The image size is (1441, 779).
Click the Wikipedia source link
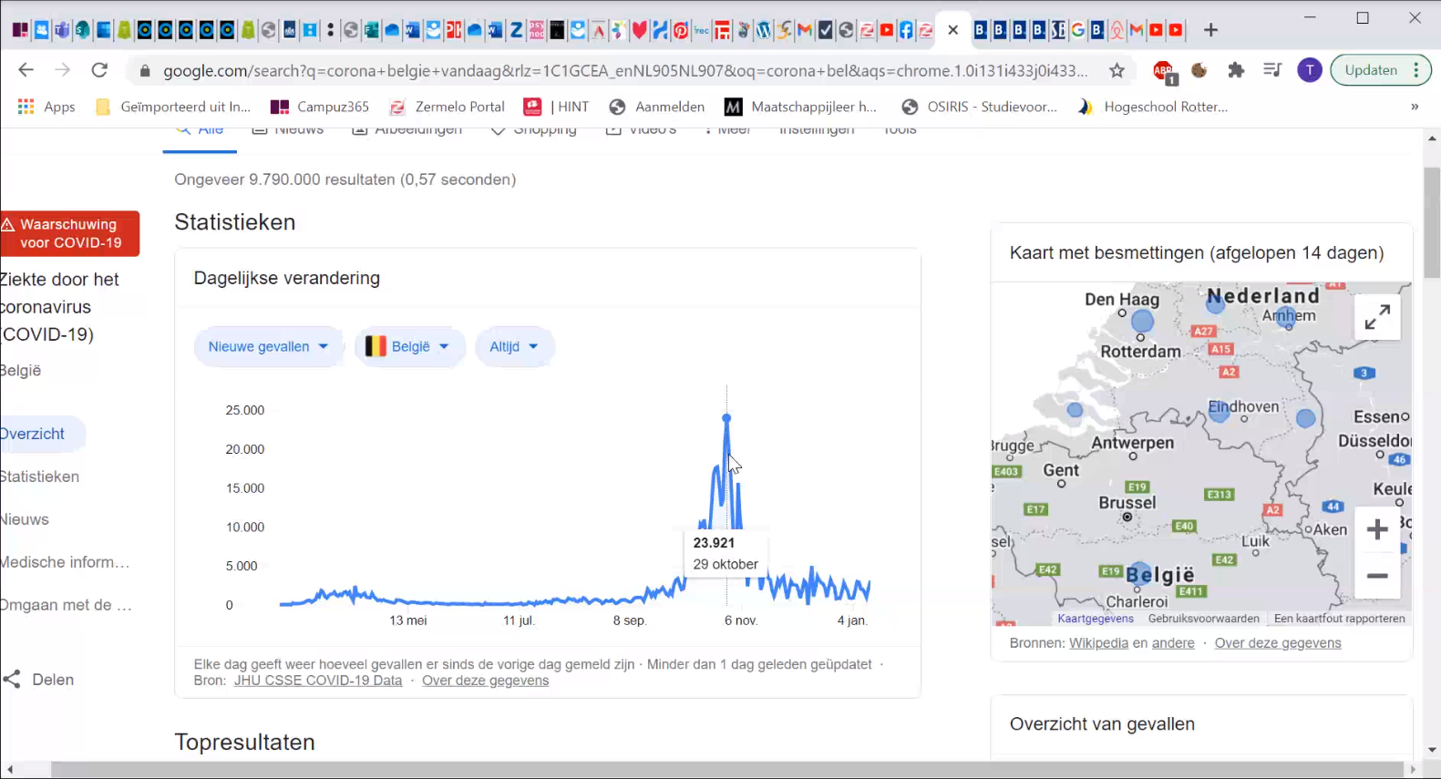click(1098, 643)
